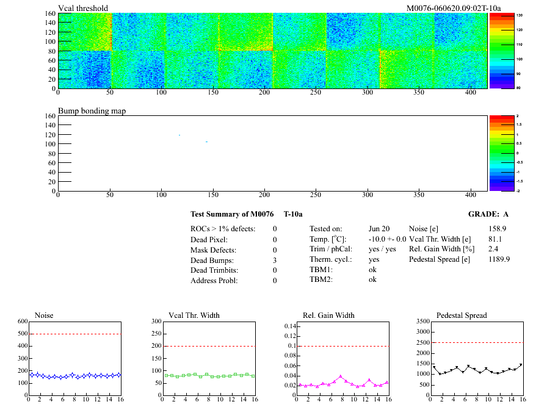Click the Bump bonding map title
547x410 pixels.
[x=92, y=111]
